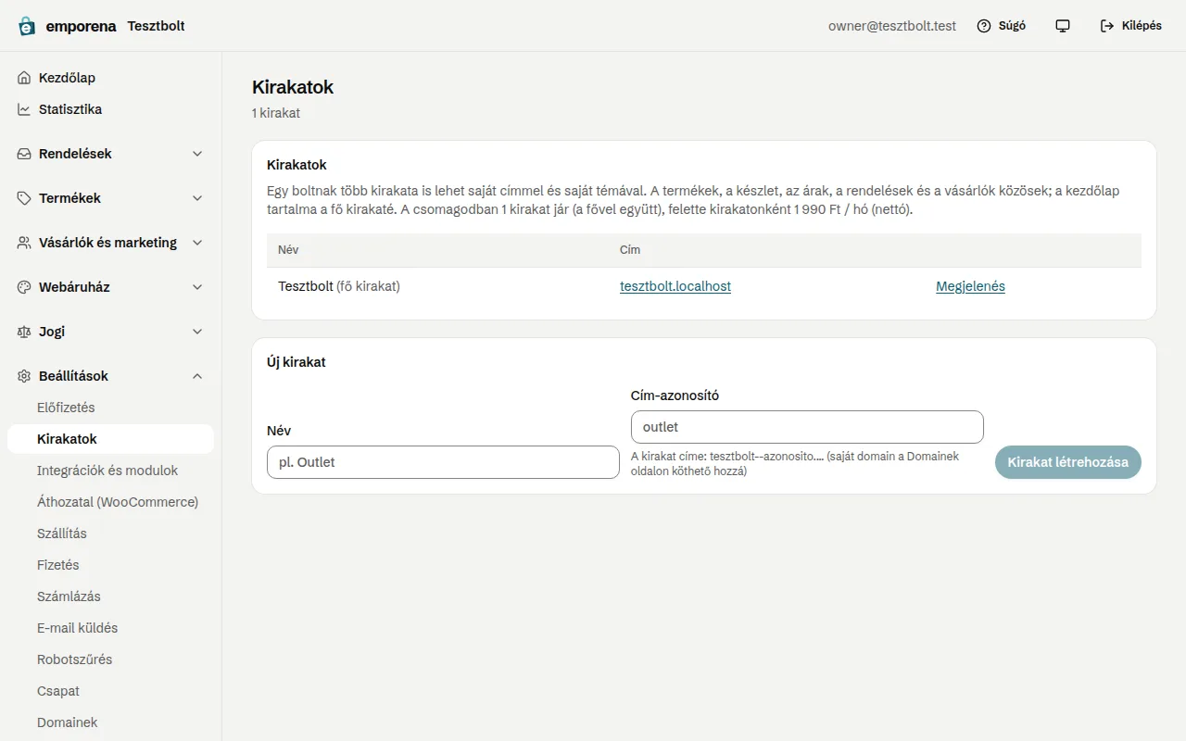Focus the Név input field
Screen dimensions: 1186x741
tap(443, 462)
